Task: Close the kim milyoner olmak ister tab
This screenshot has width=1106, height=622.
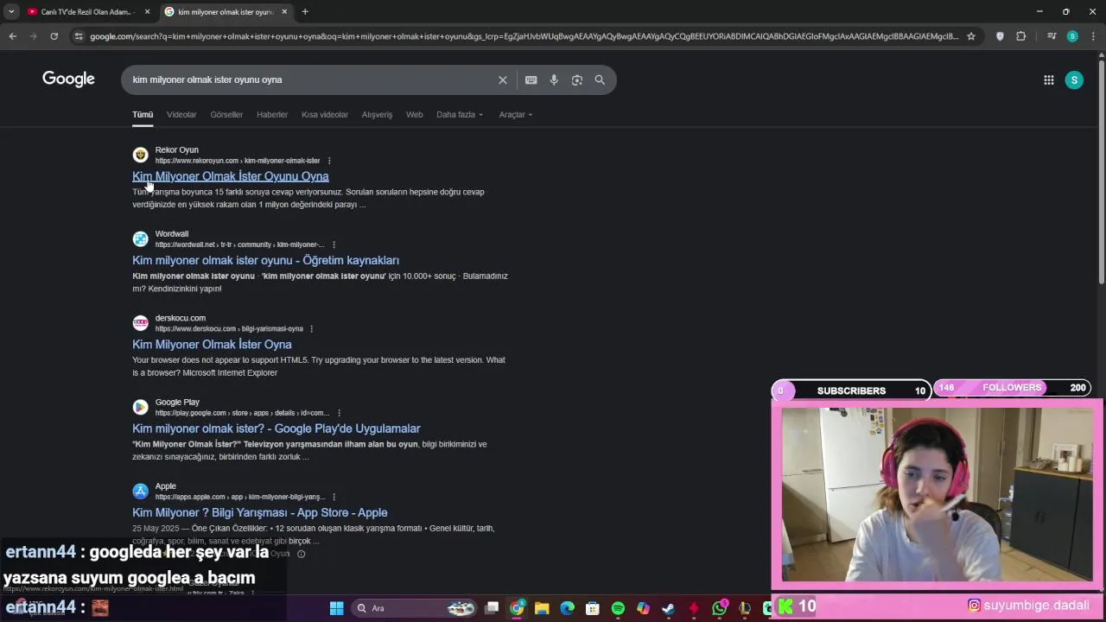Action: (x=284, y=12)
